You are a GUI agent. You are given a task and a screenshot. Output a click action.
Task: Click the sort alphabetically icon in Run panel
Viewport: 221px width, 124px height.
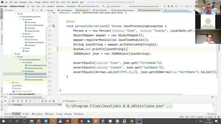click(18, 101)
